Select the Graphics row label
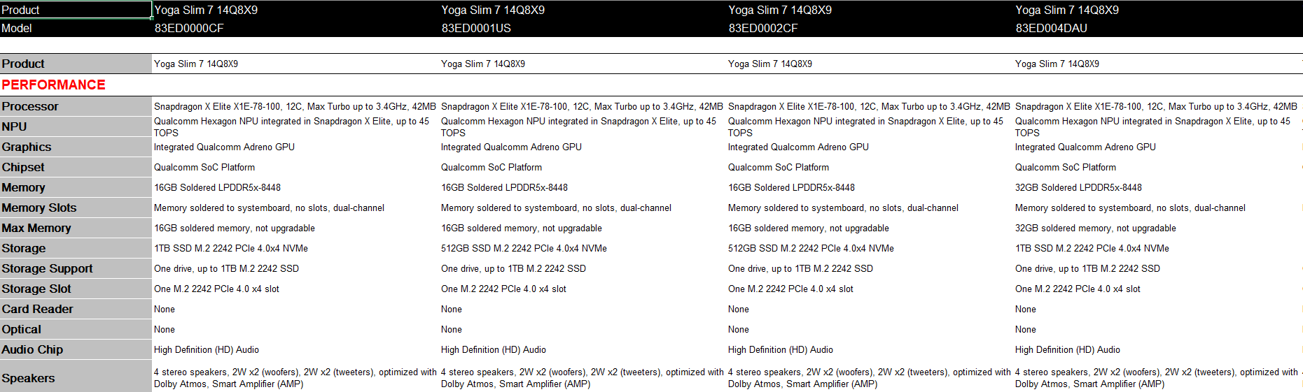This screenshot has width=1303, height=392. pos(27,147)
